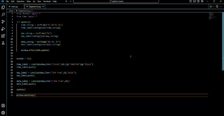Open the Extensions view icon

click(3, 36)
